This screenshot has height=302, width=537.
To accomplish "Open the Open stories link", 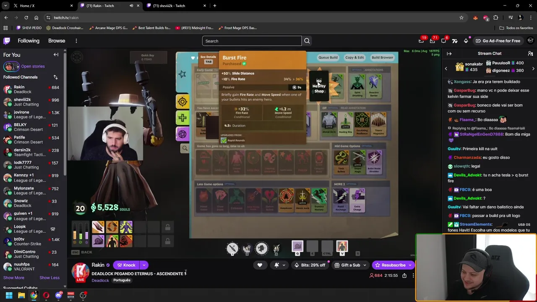I will click(x=33, y=66).
